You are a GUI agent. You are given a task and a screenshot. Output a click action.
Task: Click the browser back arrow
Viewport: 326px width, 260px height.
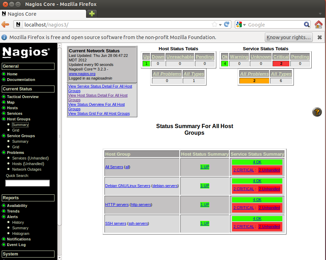point(5,24)
